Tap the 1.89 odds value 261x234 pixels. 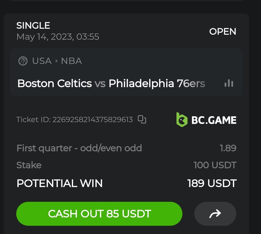[x=228, y=148]
